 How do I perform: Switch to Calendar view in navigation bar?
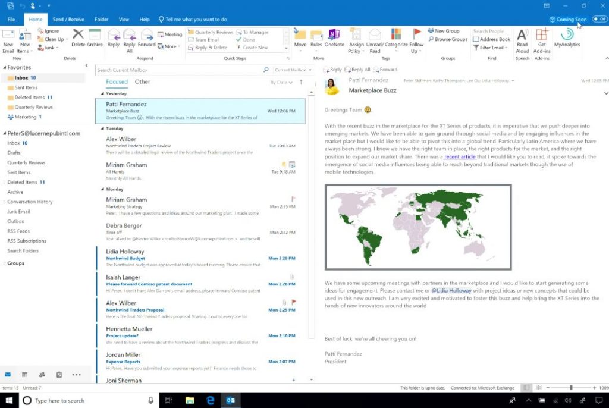click(25, 375)
